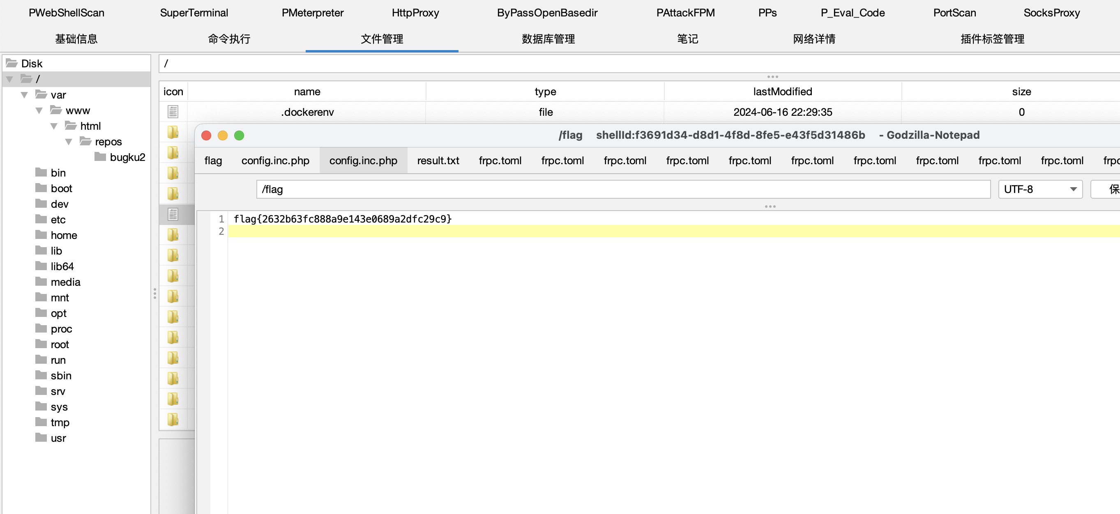Collapse the var tree node
Image resolution: width=1120 pixels, height=514 pixels.
pos(24,95)
